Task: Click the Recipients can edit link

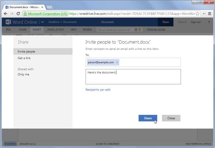Action: [x=98, y=90]
